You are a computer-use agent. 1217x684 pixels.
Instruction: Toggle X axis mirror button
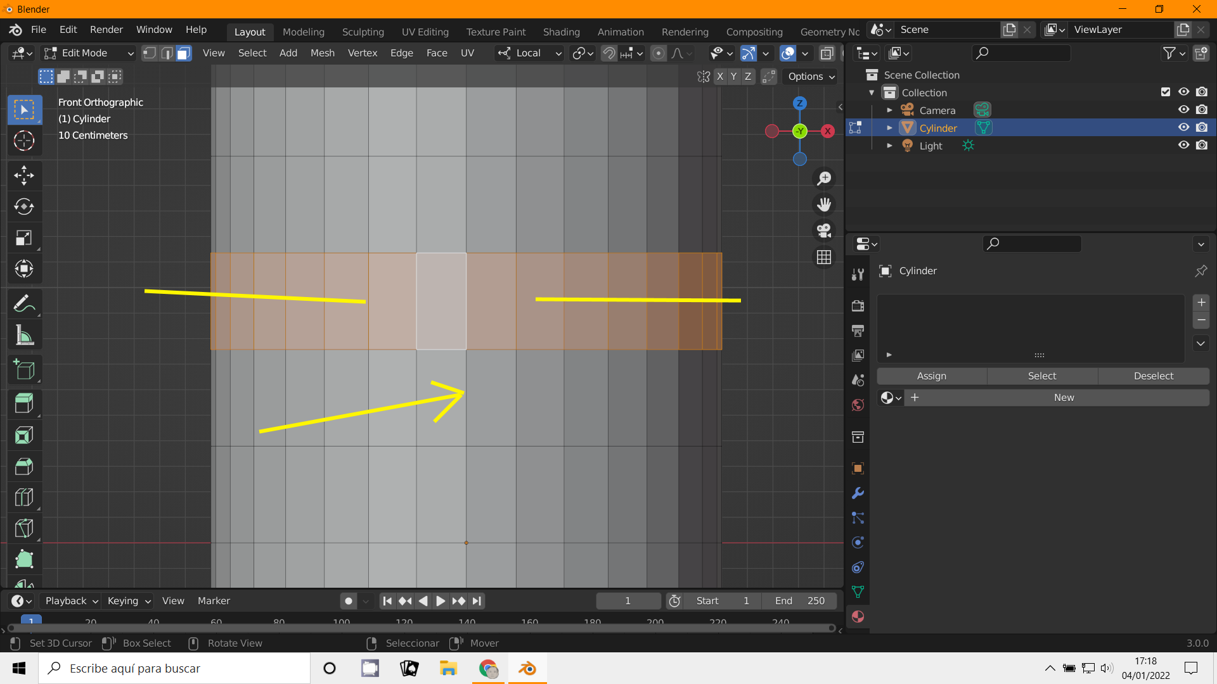point(720,77)
